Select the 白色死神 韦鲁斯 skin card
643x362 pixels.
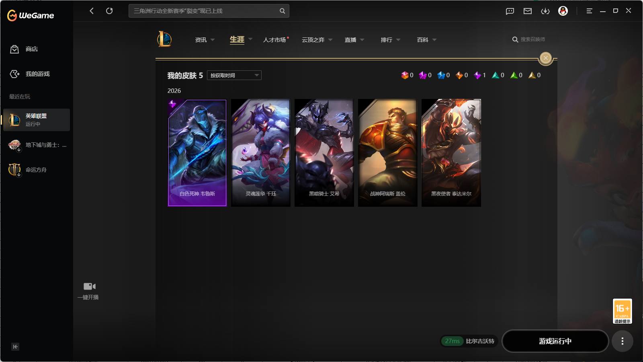pos(197,153)
